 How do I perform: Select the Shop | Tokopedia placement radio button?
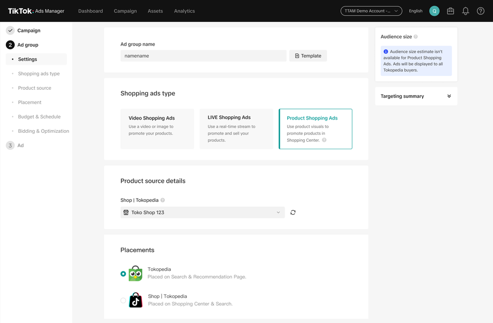pos(123,301)
